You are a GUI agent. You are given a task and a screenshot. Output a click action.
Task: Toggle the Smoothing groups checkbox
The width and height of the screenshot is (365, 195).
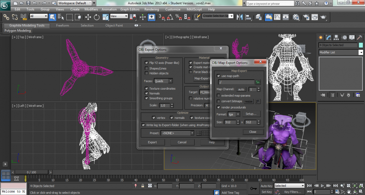(x=146, y=98)
